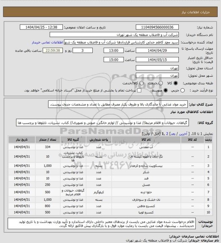Select the کالا/خدمت radio button

pos(141,83)
